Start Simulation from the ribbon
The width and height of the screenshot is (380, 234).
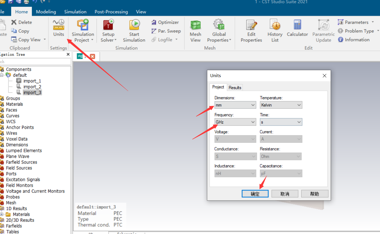click(134, 30)
